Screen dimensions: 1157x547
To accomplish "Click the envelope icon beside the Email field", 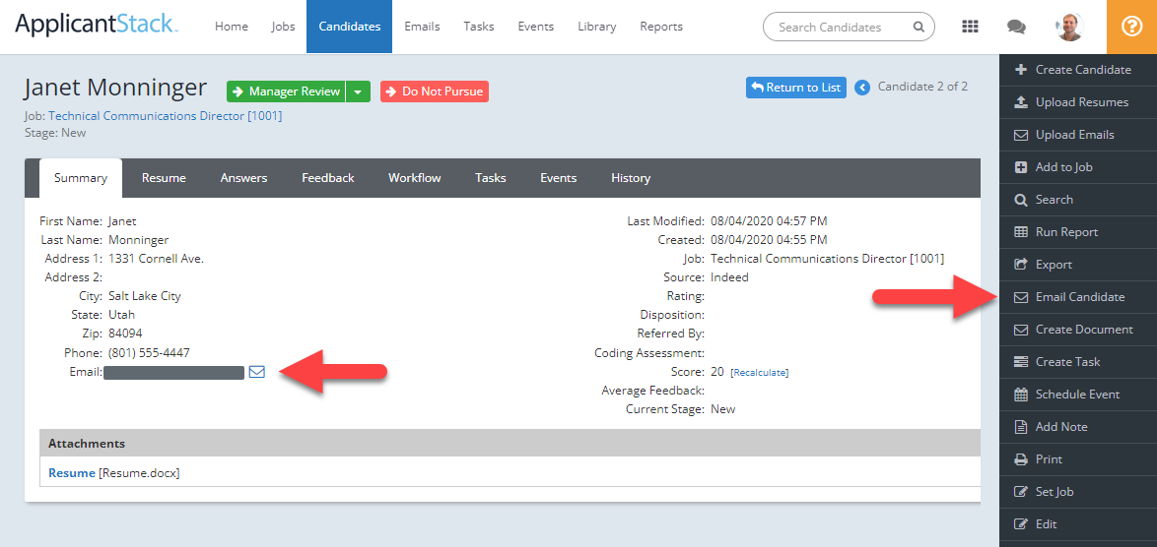I will point(257,372).
